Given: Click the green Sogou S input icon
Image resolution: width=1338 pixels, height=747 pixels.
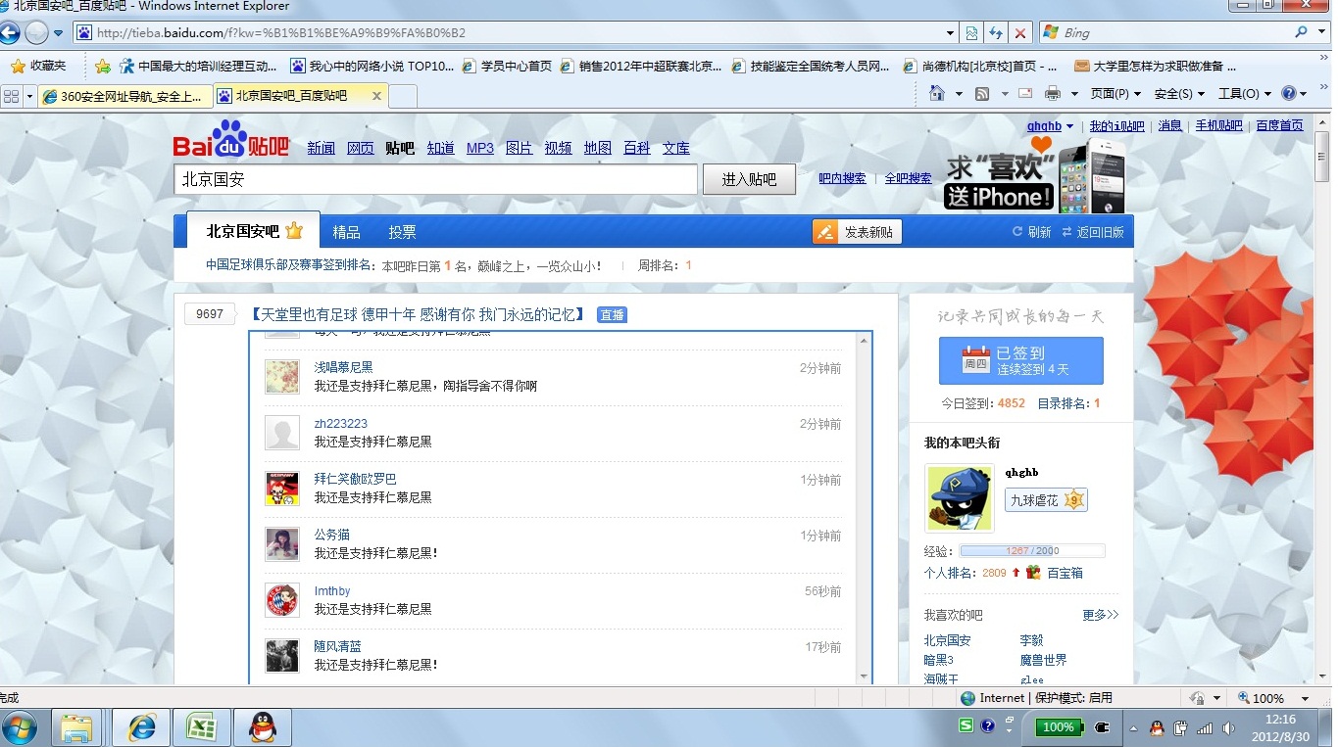Looking at the screenshot, I should [x=966, y=726].
